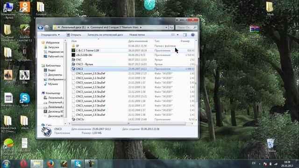299x168 pixels.
Task: Select Библиотеки in navigation pane
Action: point(53,65)
